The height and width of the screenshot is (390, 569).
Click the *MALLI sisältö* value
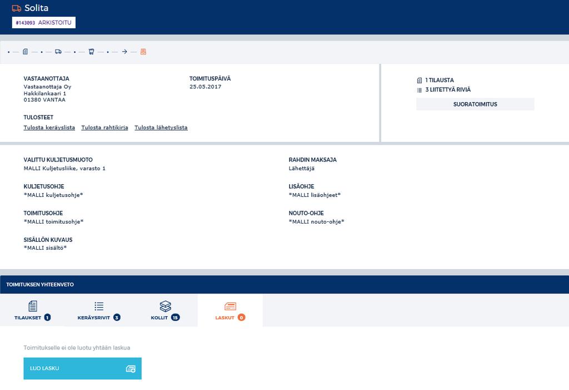[46, 248]
